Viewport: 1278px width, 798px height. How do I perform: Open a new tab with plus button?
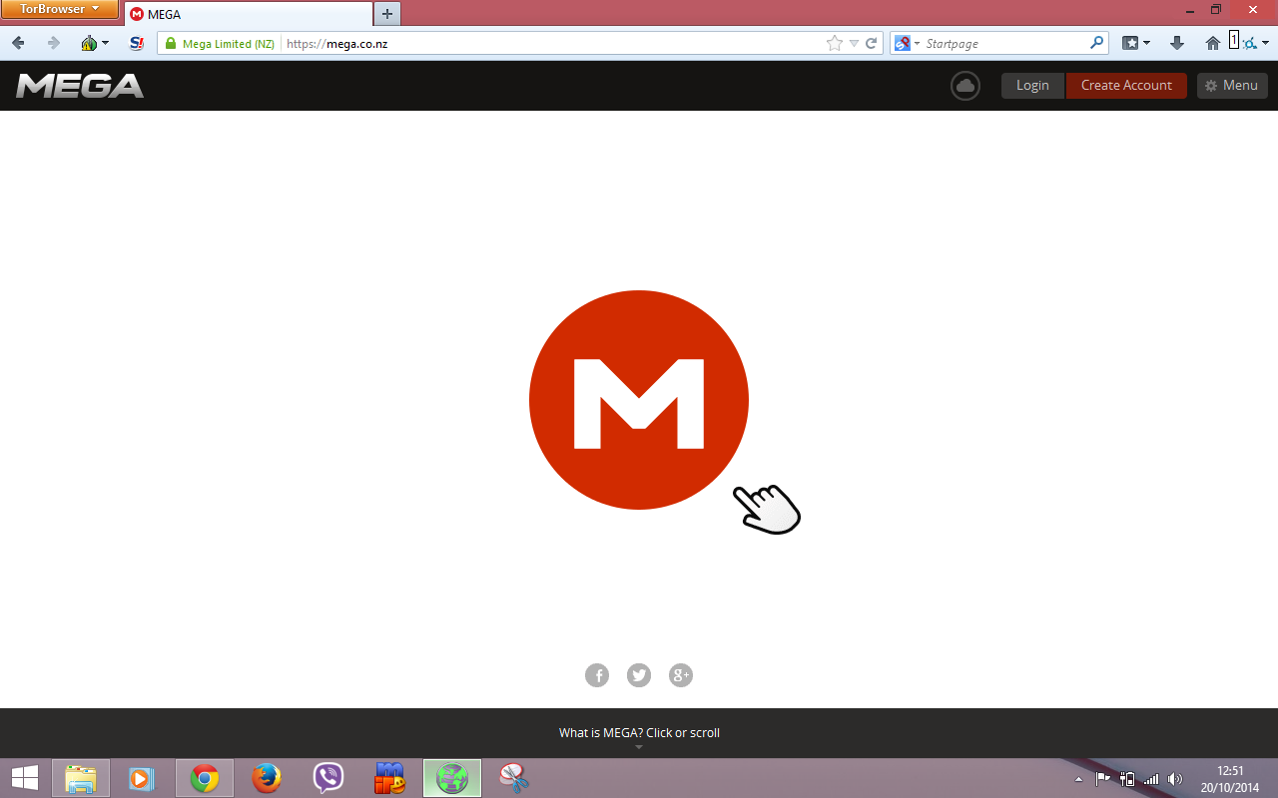pos(387,14)
